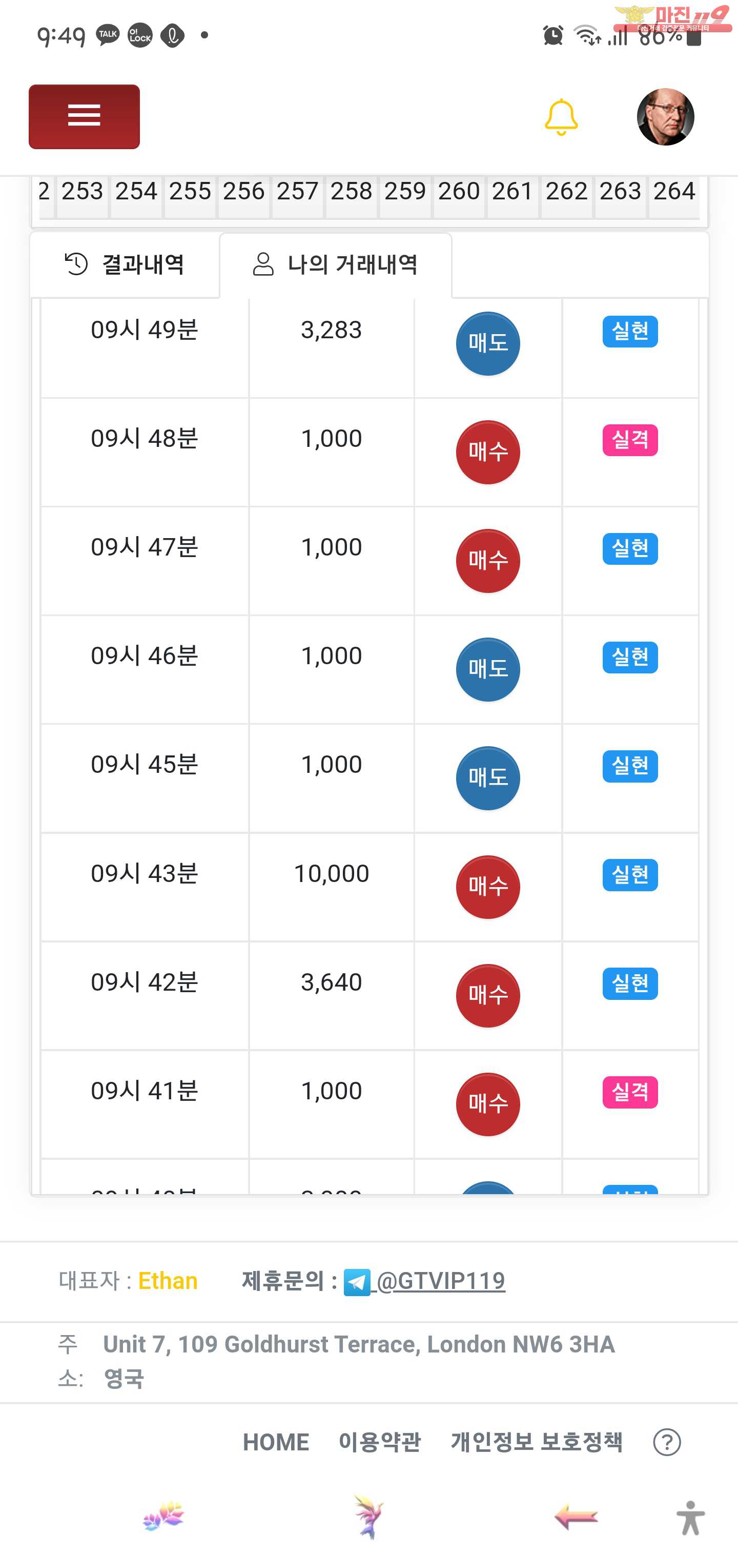
Task: Open the red hamburger menu
Action: [84, 116]
